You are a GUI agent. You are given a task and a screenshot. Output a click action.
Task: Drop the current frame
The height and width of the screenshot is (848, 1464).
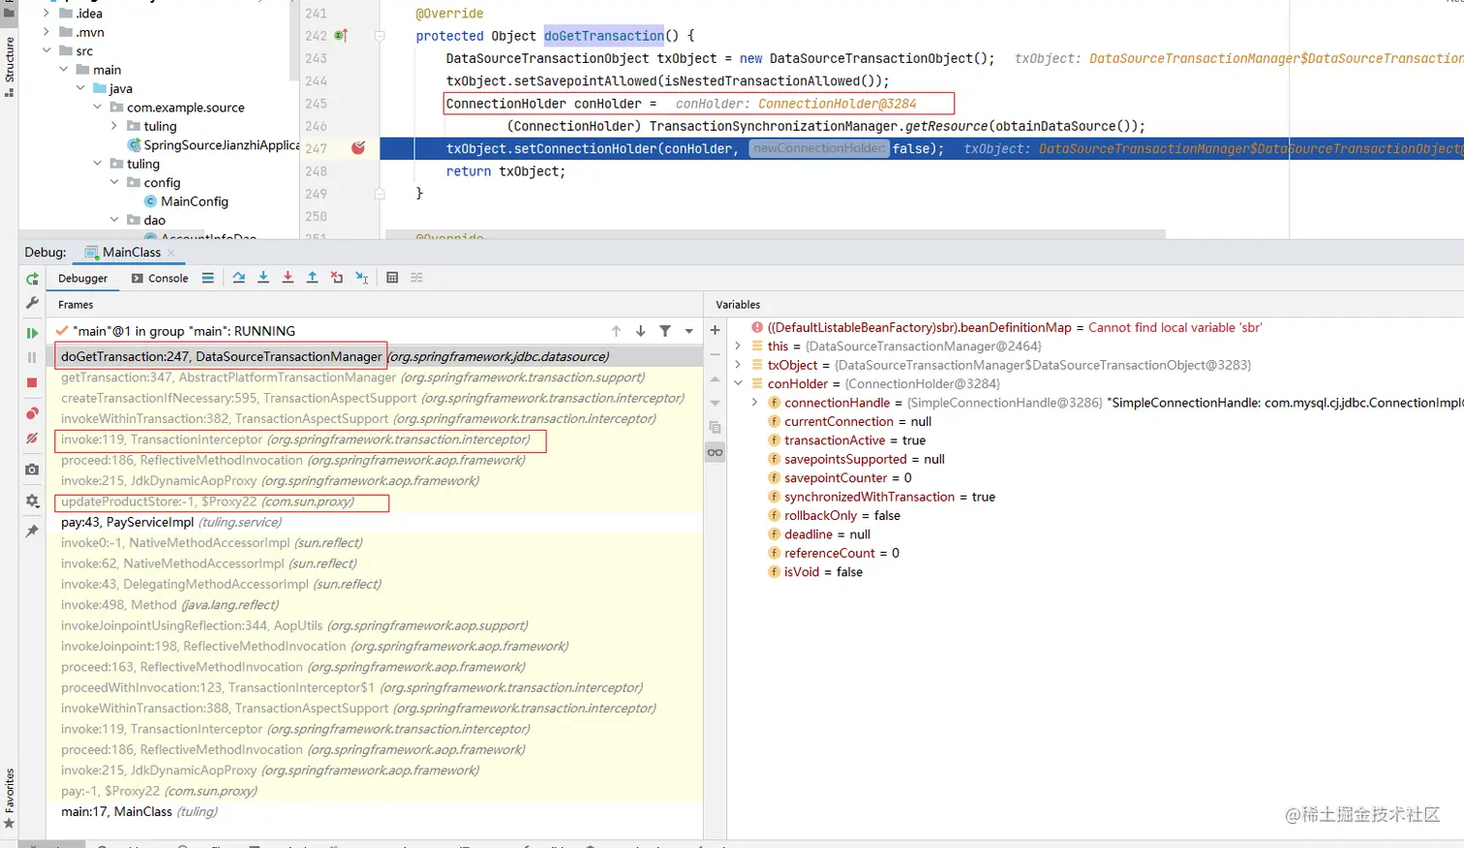coord(337,278)
